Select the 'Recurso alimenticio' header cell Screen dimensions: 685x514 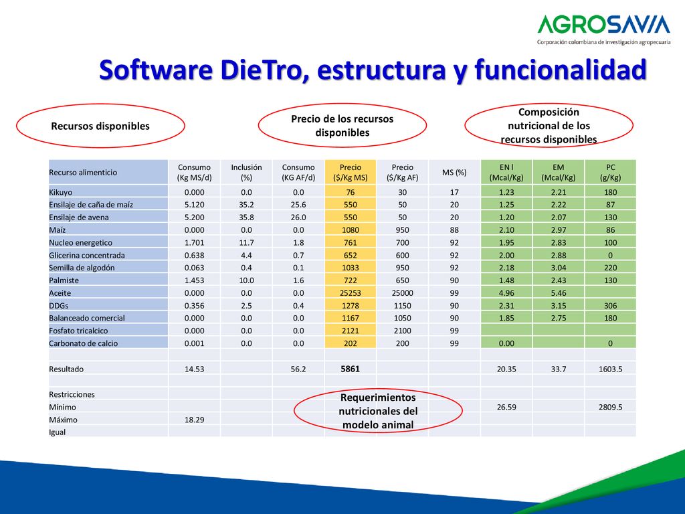pos(108,172)
